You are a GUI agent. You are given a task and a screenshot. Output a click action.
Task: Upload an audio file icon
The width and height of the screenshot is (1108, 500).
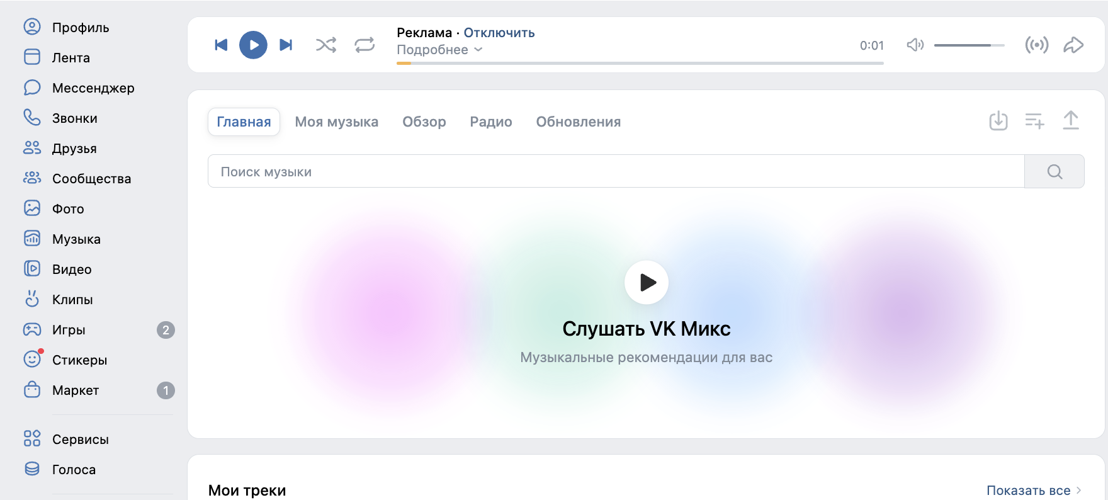pos(1071,120)
